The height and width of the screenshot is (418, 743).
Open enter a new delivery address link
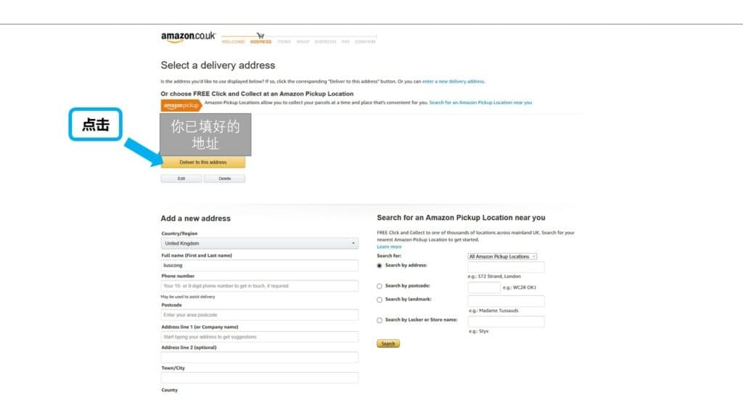[453, 81]
